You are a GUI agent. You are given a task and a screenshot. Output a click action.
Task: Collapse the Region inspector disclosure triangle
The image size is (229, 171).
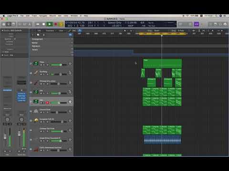point(2,30)
